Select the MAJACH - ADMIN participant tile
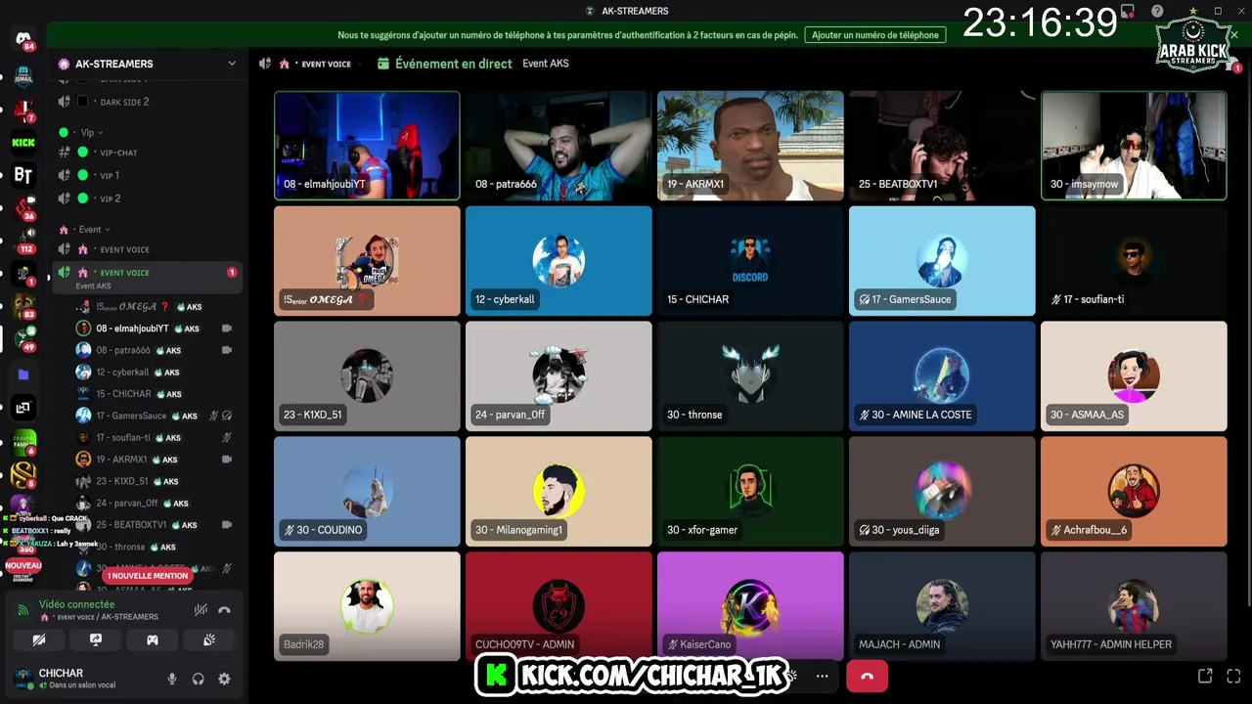This screenshot has height=704, width=1252. pos(942,606)
